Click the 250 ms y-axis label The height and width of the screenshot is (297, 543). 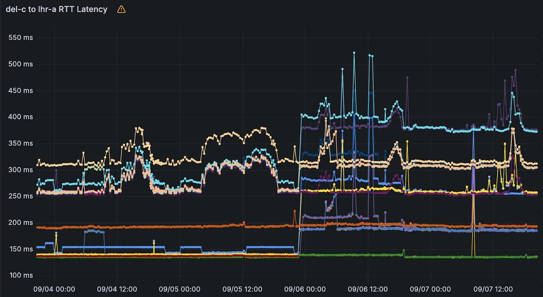pos(21,196)
